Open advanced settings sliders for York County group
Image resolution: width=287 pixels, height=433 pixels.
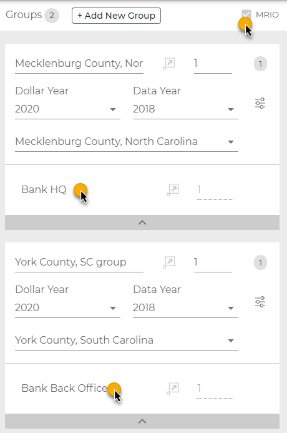point(260,302)
